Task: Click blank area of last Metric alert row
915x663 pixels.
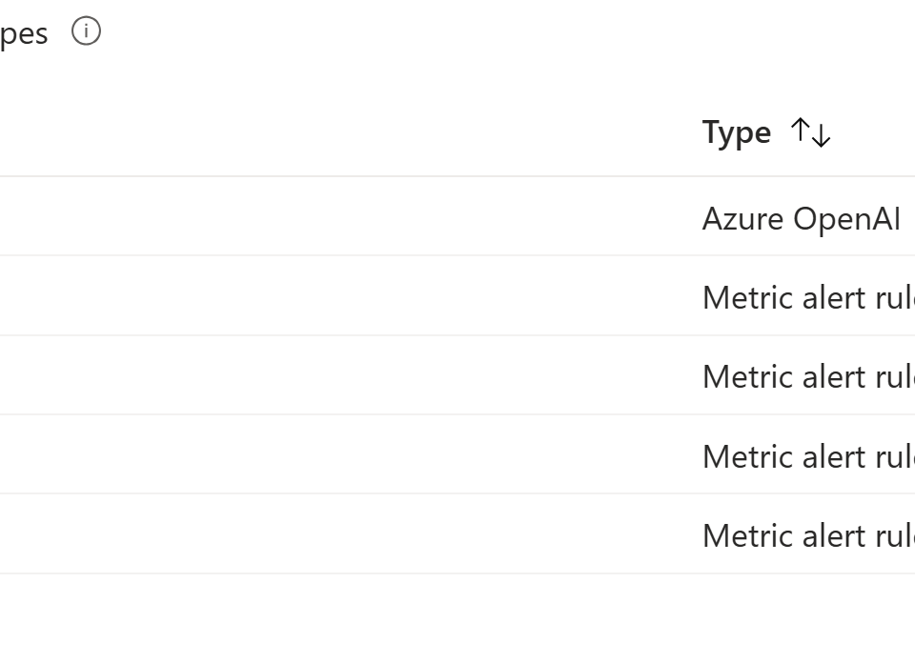Action: (350, 533)
